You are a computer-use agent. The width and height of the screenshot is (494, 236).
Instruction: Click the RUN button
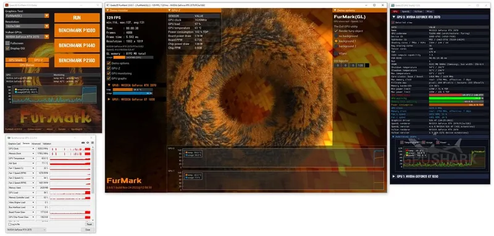coord(77,18)
